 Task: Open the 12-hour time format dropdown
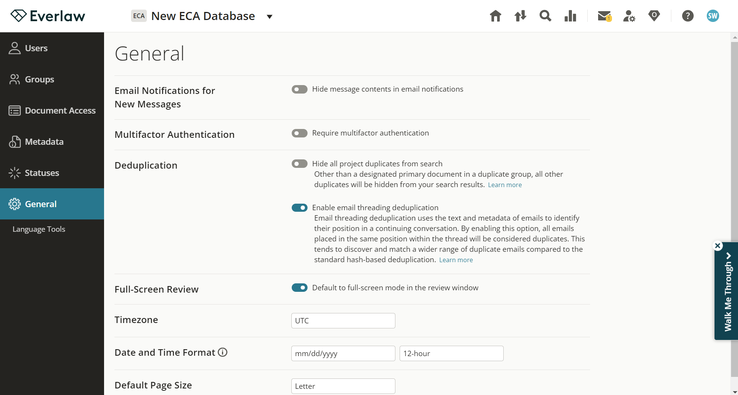pos(452,353)
